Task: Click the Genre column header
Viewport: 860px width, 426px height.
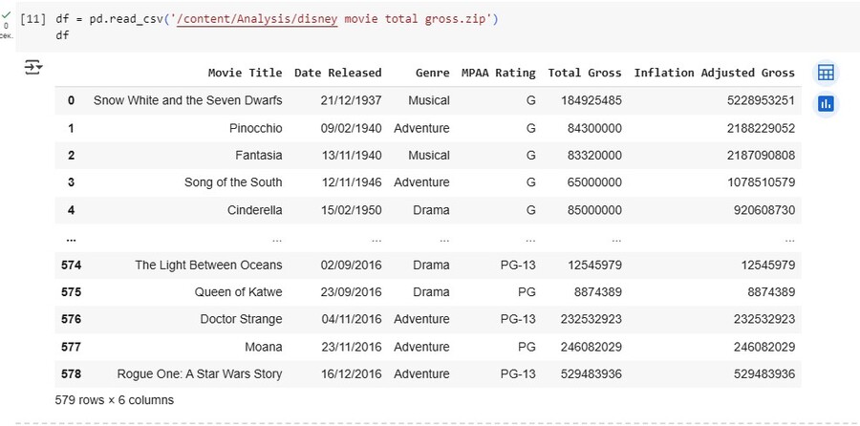Action: click(432, 73)
